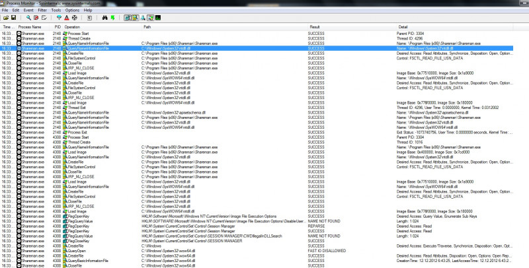Click the Desired Access: Query Value detail

pos(436,216)
